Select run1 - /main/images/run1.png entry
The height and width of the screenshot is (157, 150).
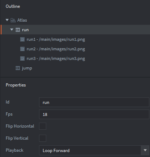[56, 39]
